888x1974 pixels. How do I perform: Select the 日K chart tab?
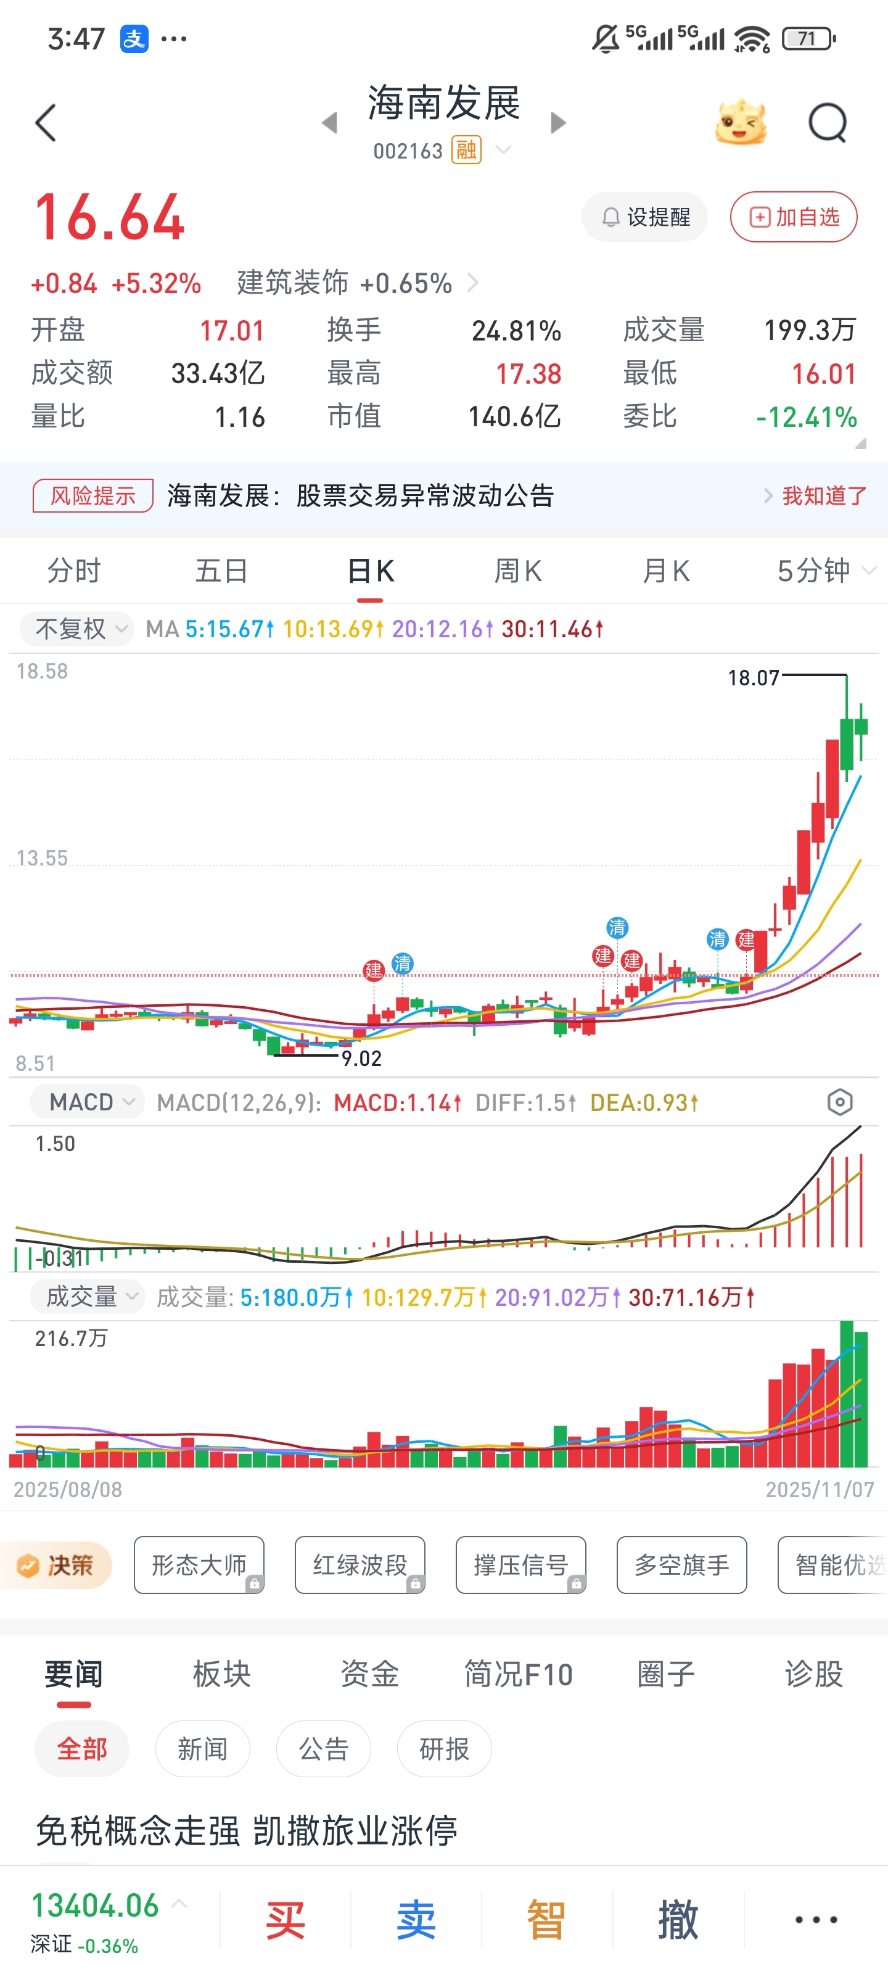click(x=370, y=571)
